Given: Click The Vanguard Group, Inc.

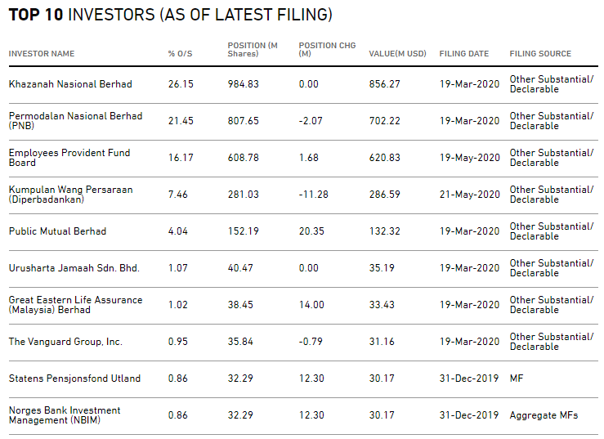Looking at the screenshot, I should click(x=65, y=342).
